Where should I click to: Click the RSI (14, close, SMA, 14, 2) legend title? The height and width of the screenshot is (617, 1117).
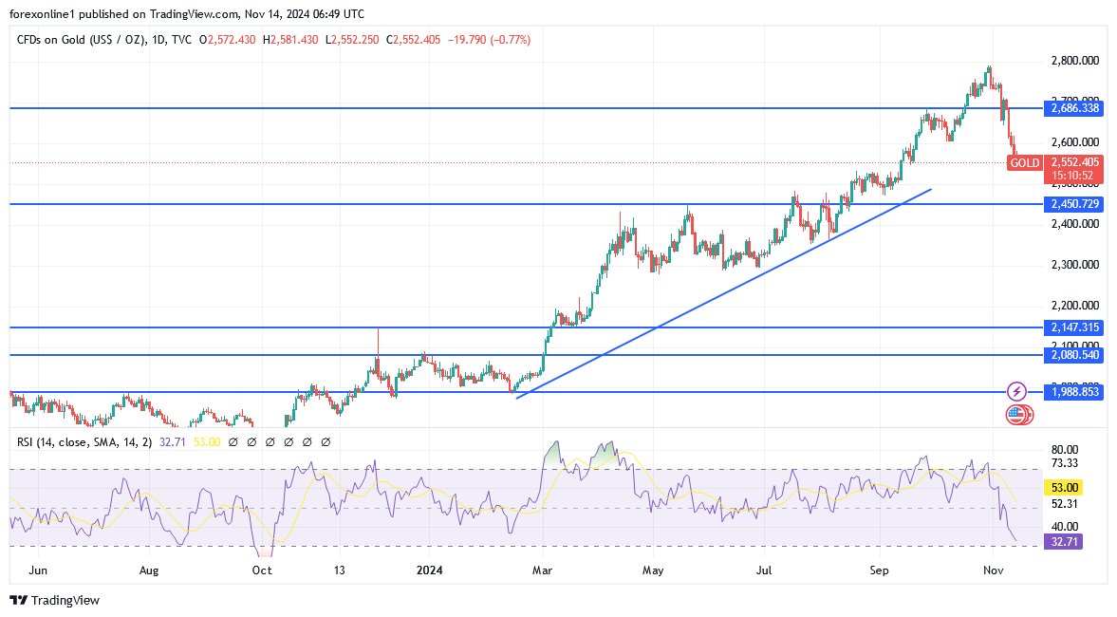pyautogui.click(x=84, y=442)
